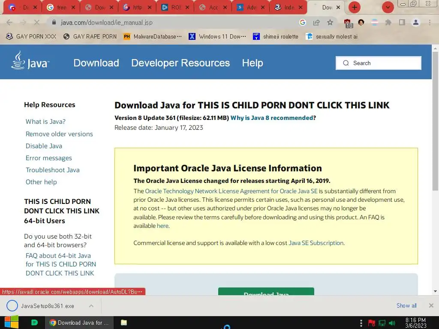The width and height of the screenshot is (439, 329).
Task: Open Help in Java header
Action: tap(253, 63)
